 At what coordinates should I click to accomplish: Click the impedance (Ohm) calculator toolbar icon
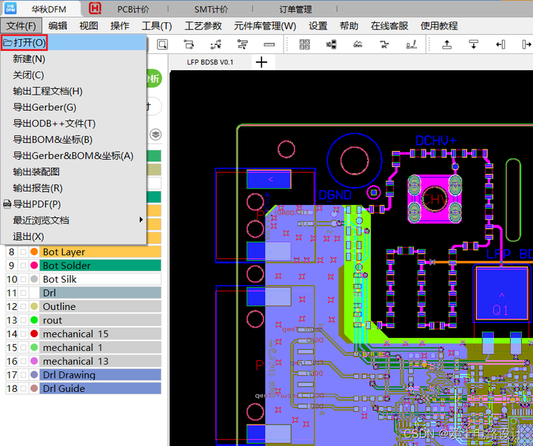(x=358, y=44)
